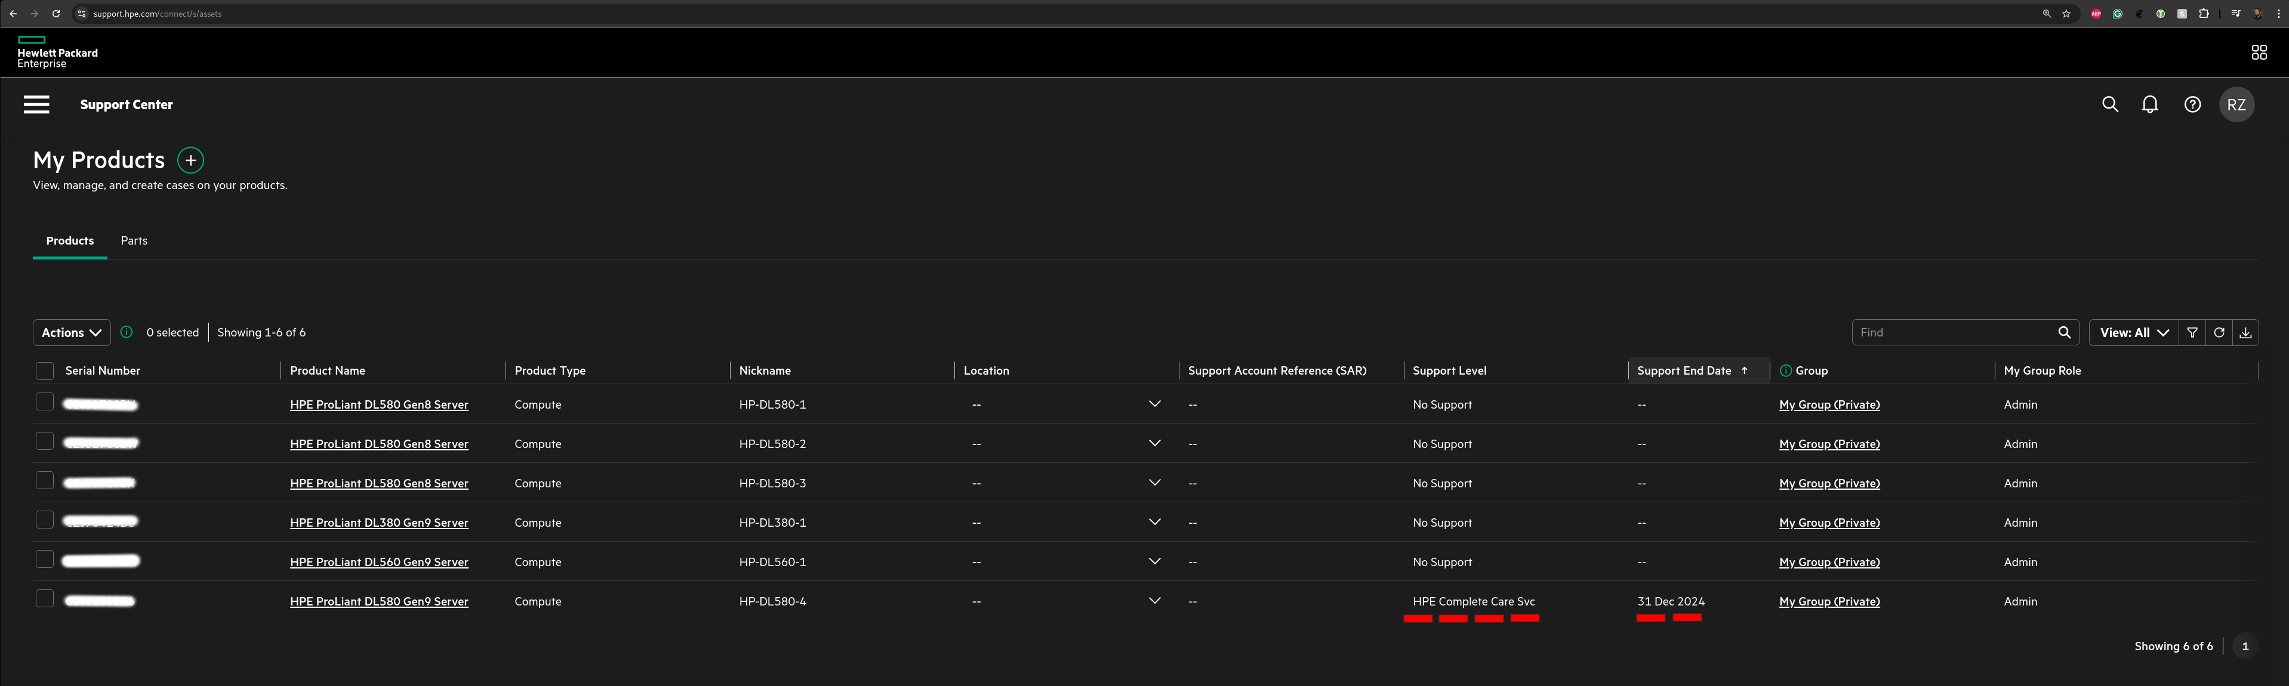Click the info icon beside Actions
This screenshot has width=2289, height=686.
127,332
